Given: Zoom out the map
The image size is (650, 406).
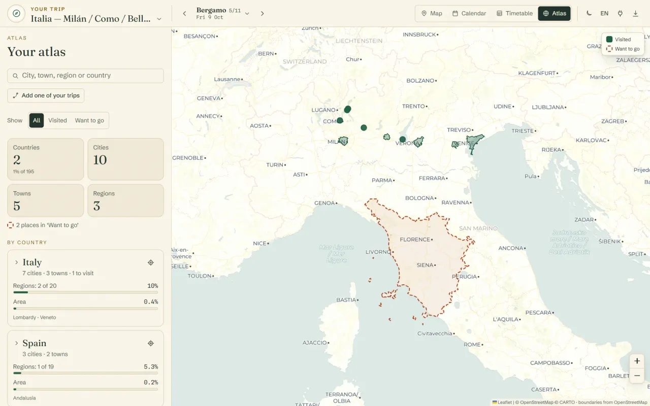Looking at the screenshot, I should [x=637, y=376].
